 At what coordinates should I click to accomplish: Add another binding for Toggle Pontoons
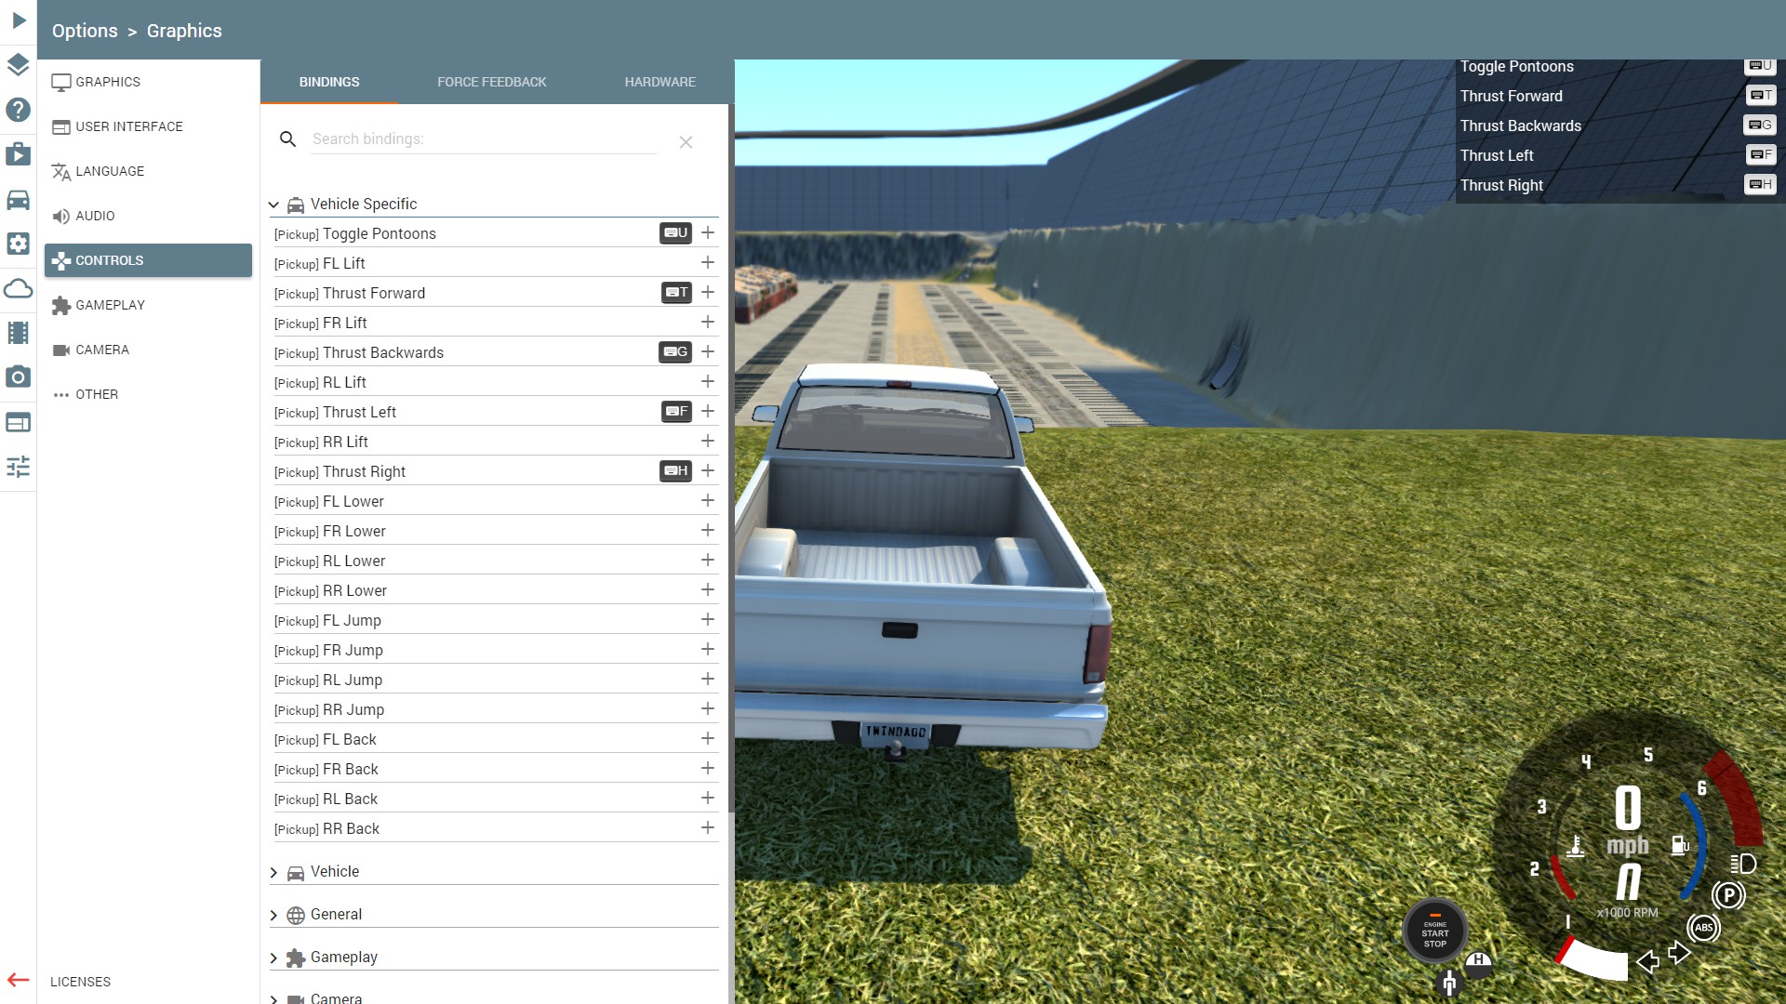click(x=708, y=233)
